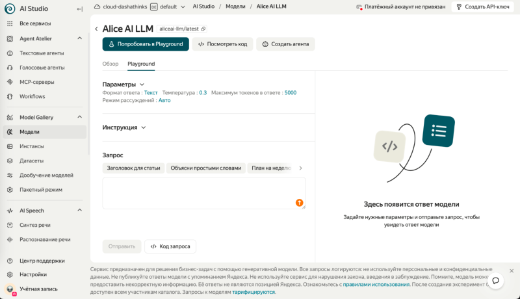Collapse the Agent Atelier section

point(79,38)
